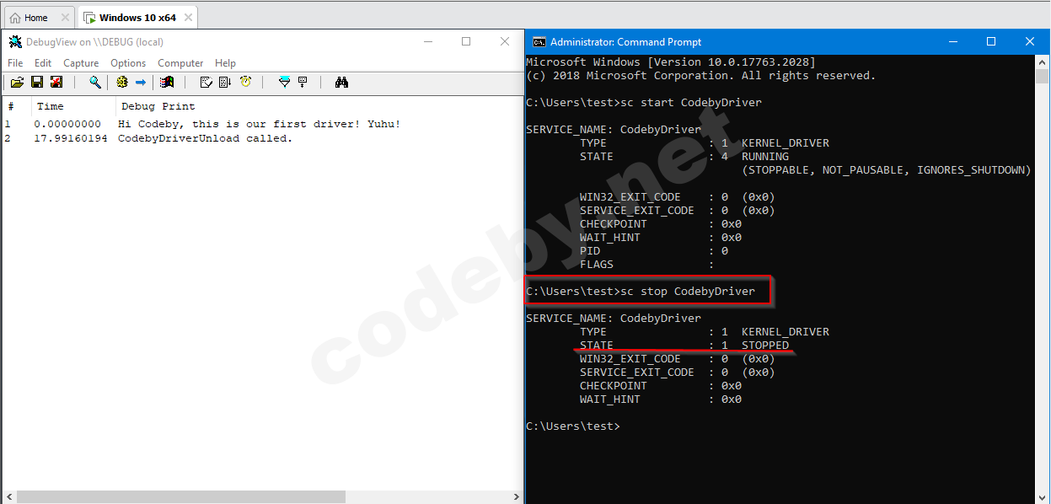This screenshot has height=504, width=1051.
Task: Toggle Capture Kernel gear icon
Action: [122, 82]
